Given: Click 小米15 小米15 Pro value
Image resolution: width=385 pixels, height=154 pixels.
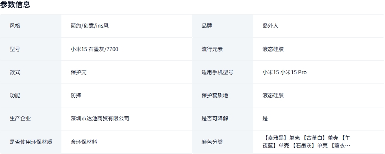Looking at the screenshot, I should [x=284, y=73].
